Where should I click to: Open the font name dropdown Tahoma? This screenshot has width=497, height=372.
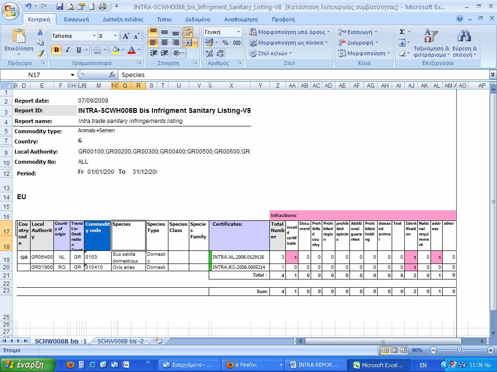[x=94, y=36]
